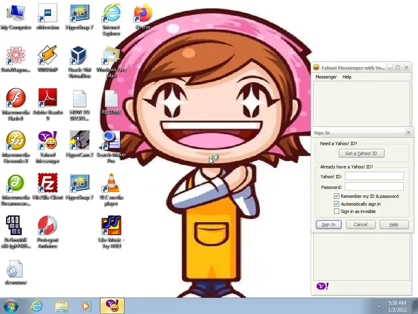418x314 pixels.
Task: Focus the Yahoo! ID input field
Action: coord(374,176)
